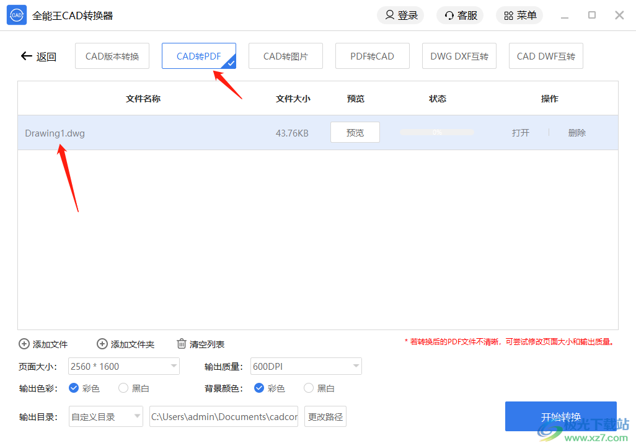Click 开始转换 to start conversion
Image resolution: width=636 pixels, height=448 pixels.
(560, 416)
